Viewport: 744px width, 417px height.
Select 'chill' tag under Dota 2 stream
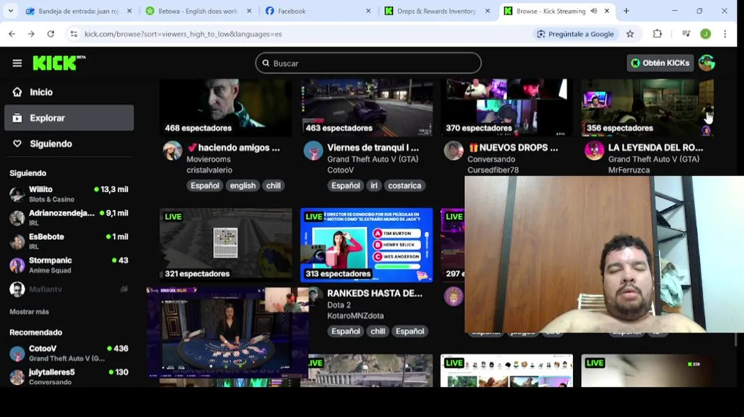point(378,331)
